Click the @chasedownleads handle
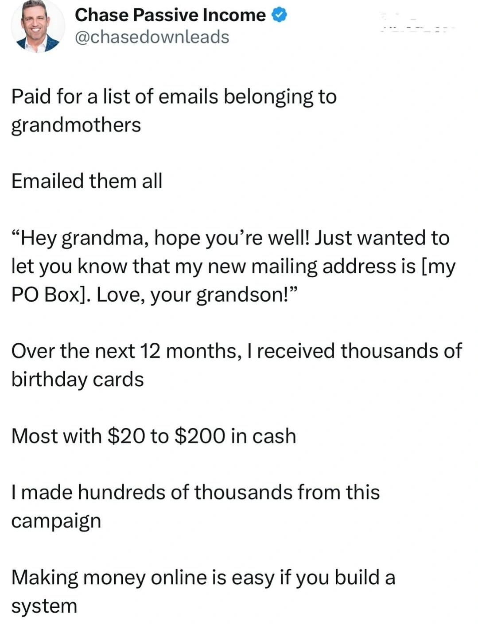The image size is (478, 625). (x=152, y=37)
